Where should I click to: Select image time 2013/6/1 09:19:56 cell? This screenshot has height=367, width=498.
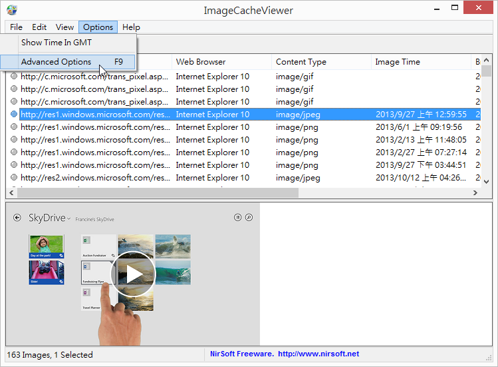(419, 127)
